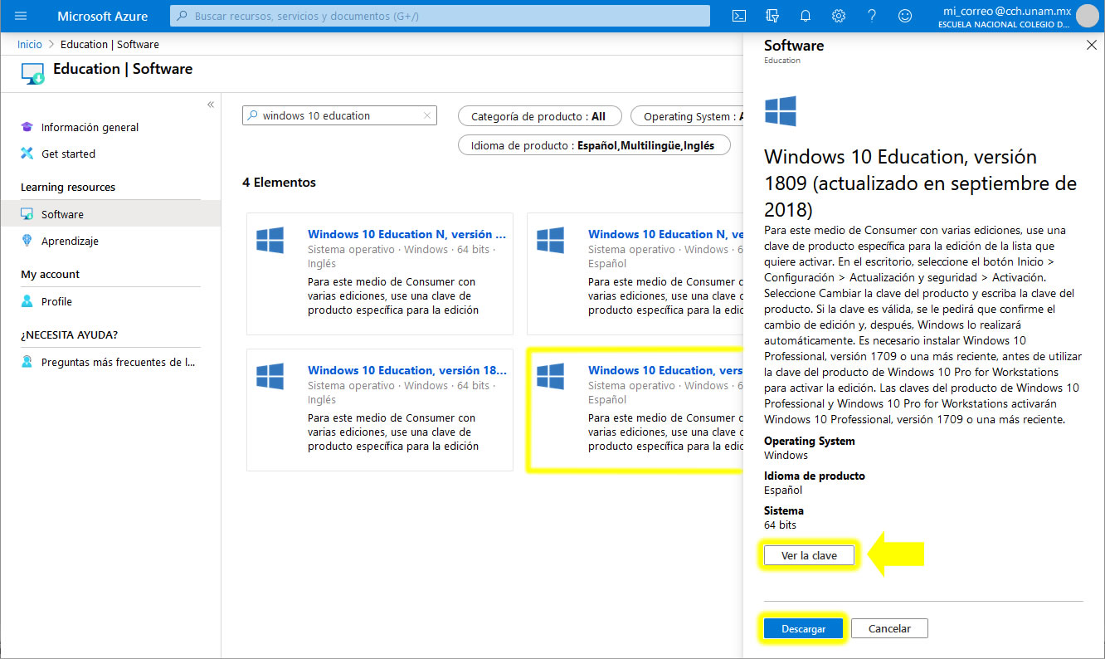Click the Windows logo on Education N Español card
Screen dimensions: 1105x659
pyautogui.click(x=550, y=241)
